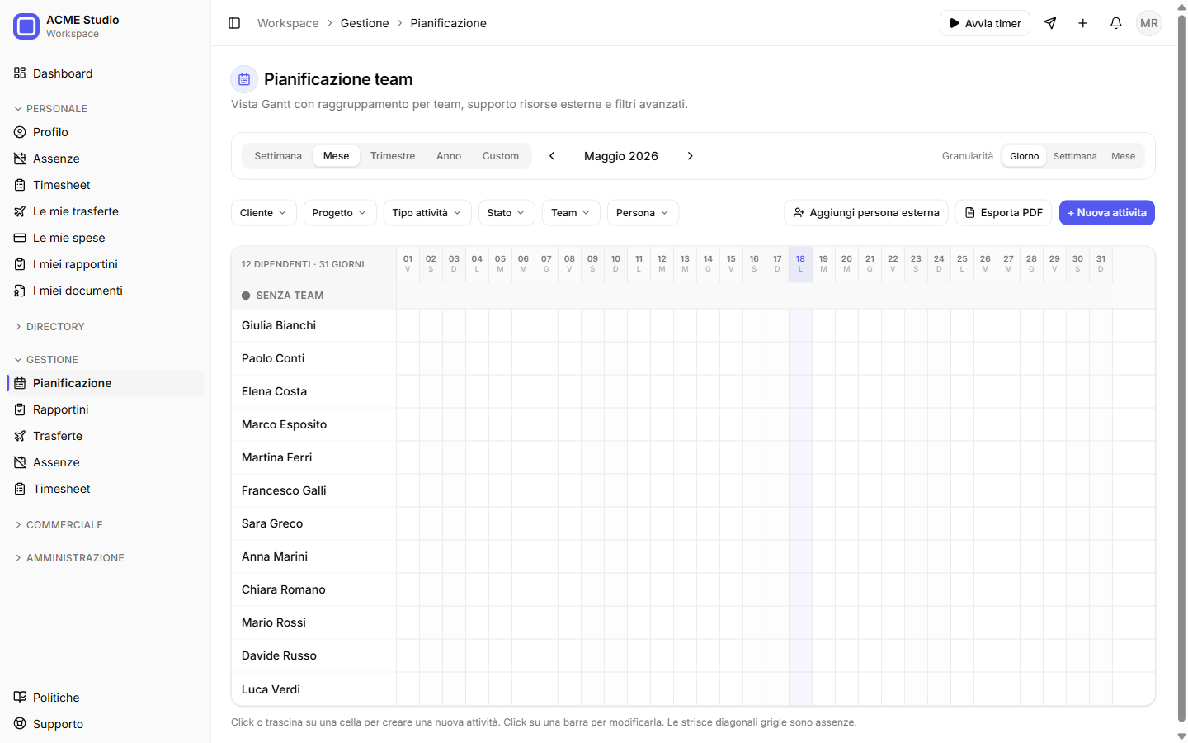Open the Persona filter dropdown

(643, 213)
